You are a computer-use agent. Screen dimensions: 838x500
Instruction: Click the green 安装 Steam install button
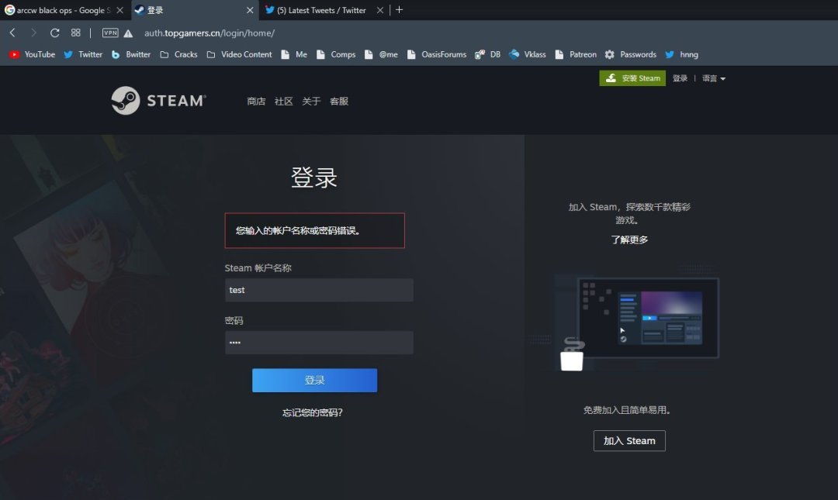coord(632,78)
